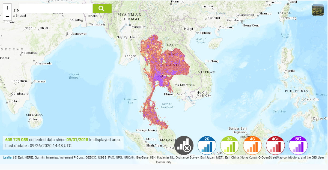
Task: Click the Cebu City label
Action: click(311, 99)
